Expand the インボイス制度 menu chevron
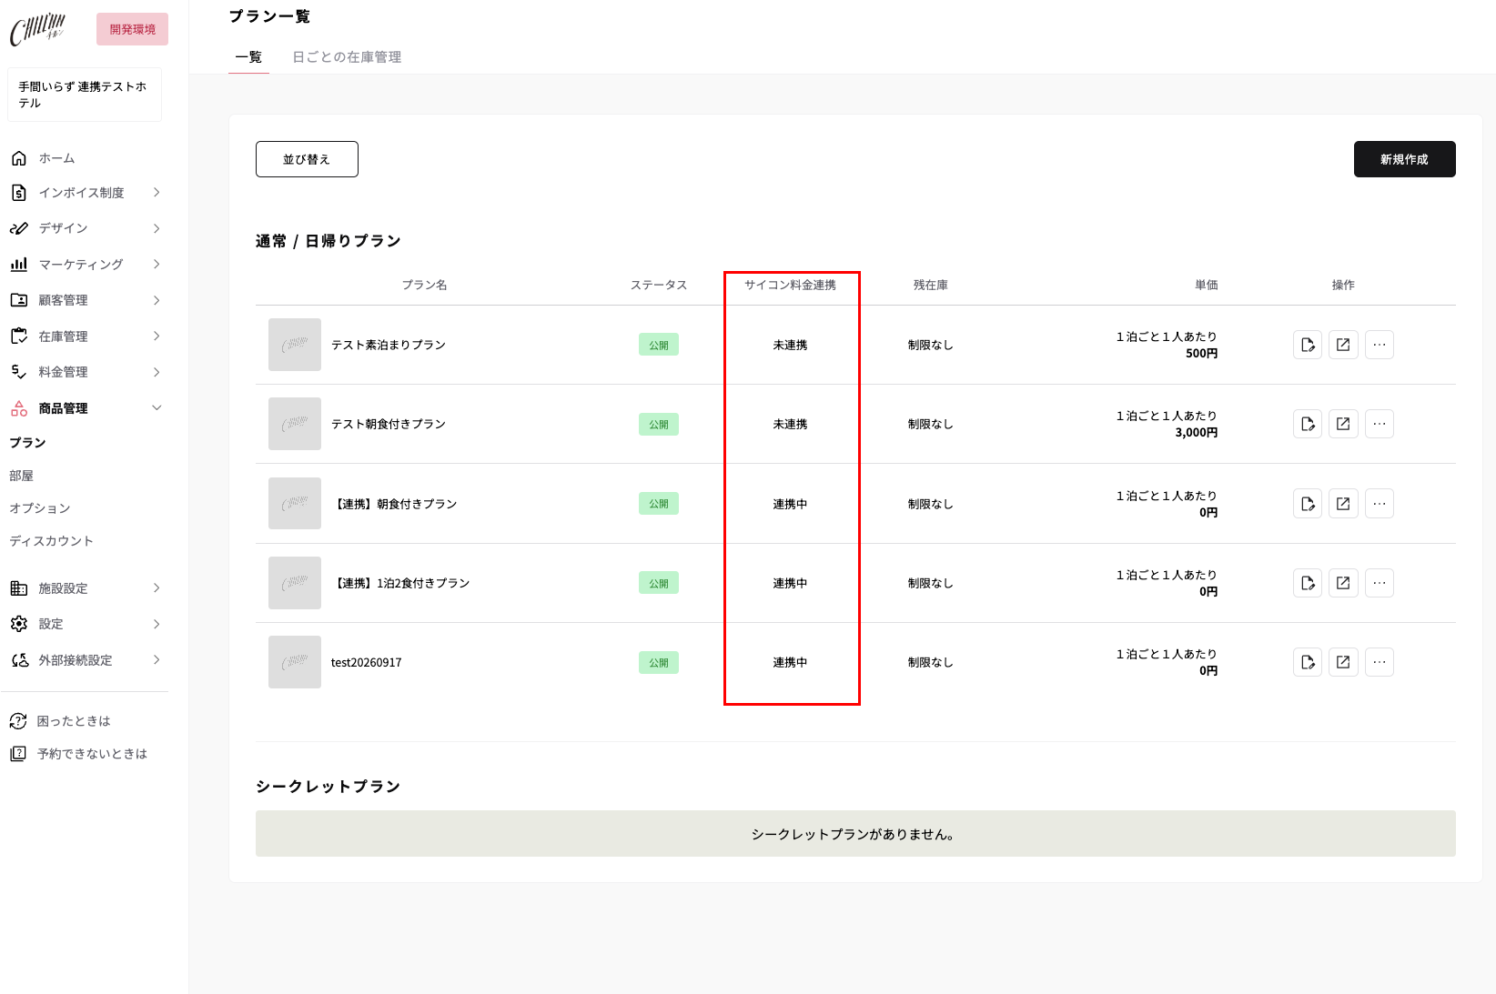This screenshot has height=994, width=1496. (x=157, y=193)
